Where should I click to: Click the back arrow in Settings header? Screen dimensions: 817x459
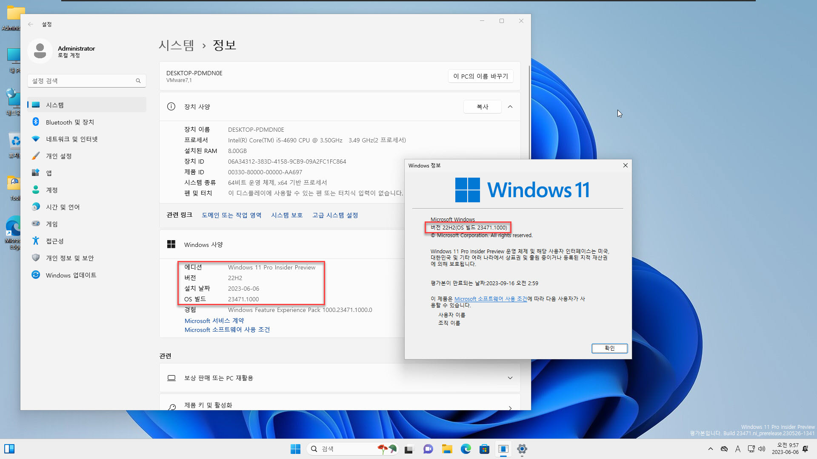31,24
